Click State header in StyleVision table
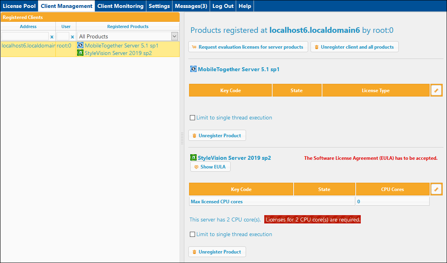Screen dimensions: 447x263 (x=324, y=189)
